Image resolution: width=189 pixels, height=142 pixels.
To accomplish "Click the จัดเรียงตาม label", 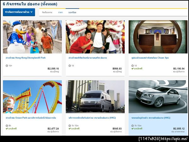I will [x=47, y=12].
